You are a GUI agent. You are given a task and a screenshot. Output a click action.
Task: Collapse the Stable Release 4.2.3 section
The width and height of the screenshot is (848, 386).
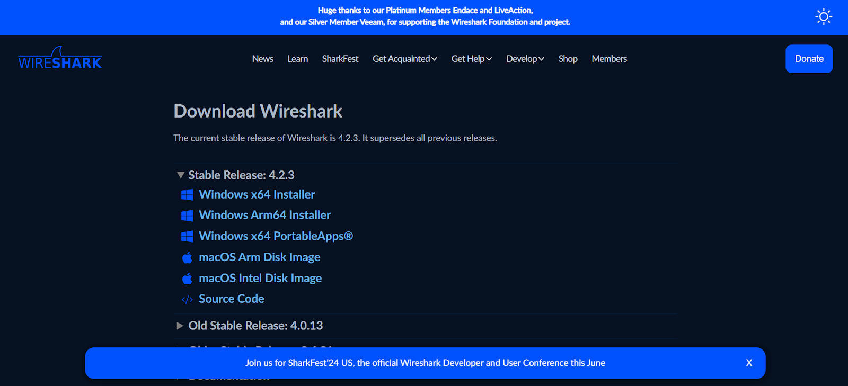[x=235, y=175]
